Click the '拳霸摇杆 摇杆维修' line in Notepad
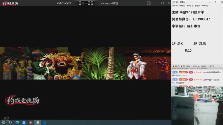 click(186, 26)
